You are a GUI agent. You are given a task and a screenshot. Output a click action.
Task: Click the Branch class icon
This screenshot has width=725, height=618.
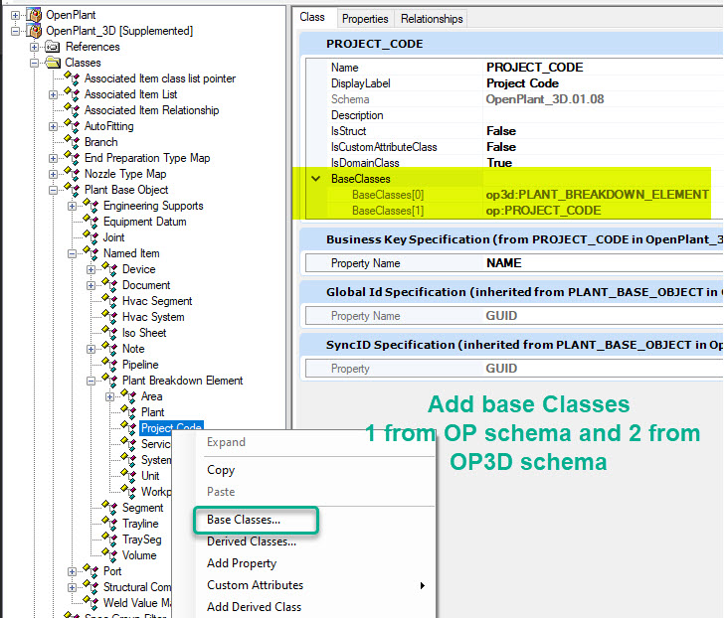click(72, 142)
